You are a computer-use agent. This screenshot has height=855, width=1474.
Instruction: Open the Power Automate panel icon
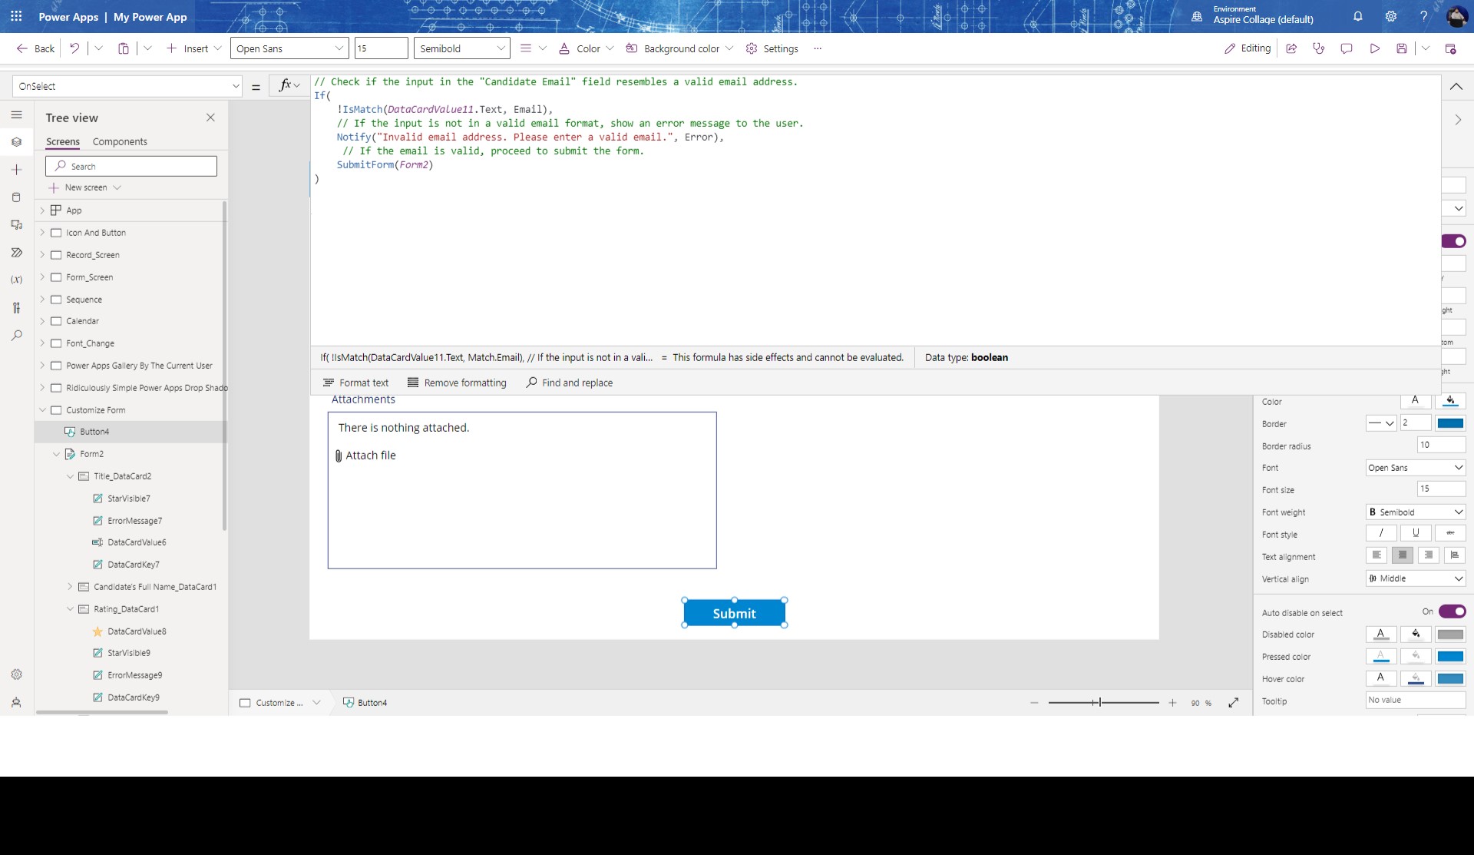tap(16, 253)
